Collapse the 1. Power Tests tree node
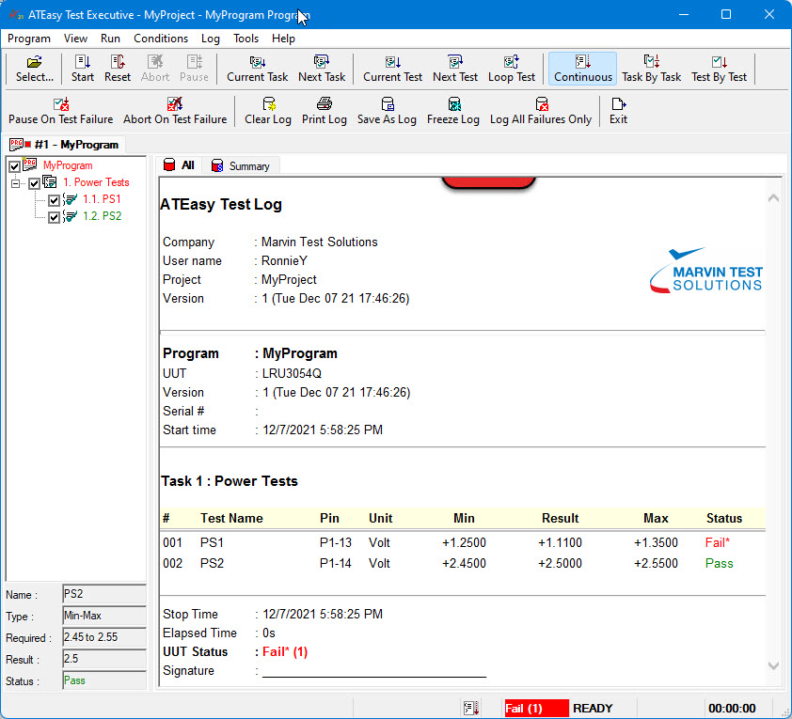Image resolution: width=792 pixels, height=719 pixels. [16, 183]
